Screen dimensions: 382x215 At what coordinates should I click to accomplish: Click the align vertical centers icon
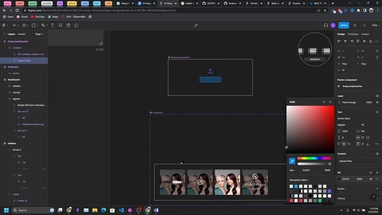[x=364, y=41]
